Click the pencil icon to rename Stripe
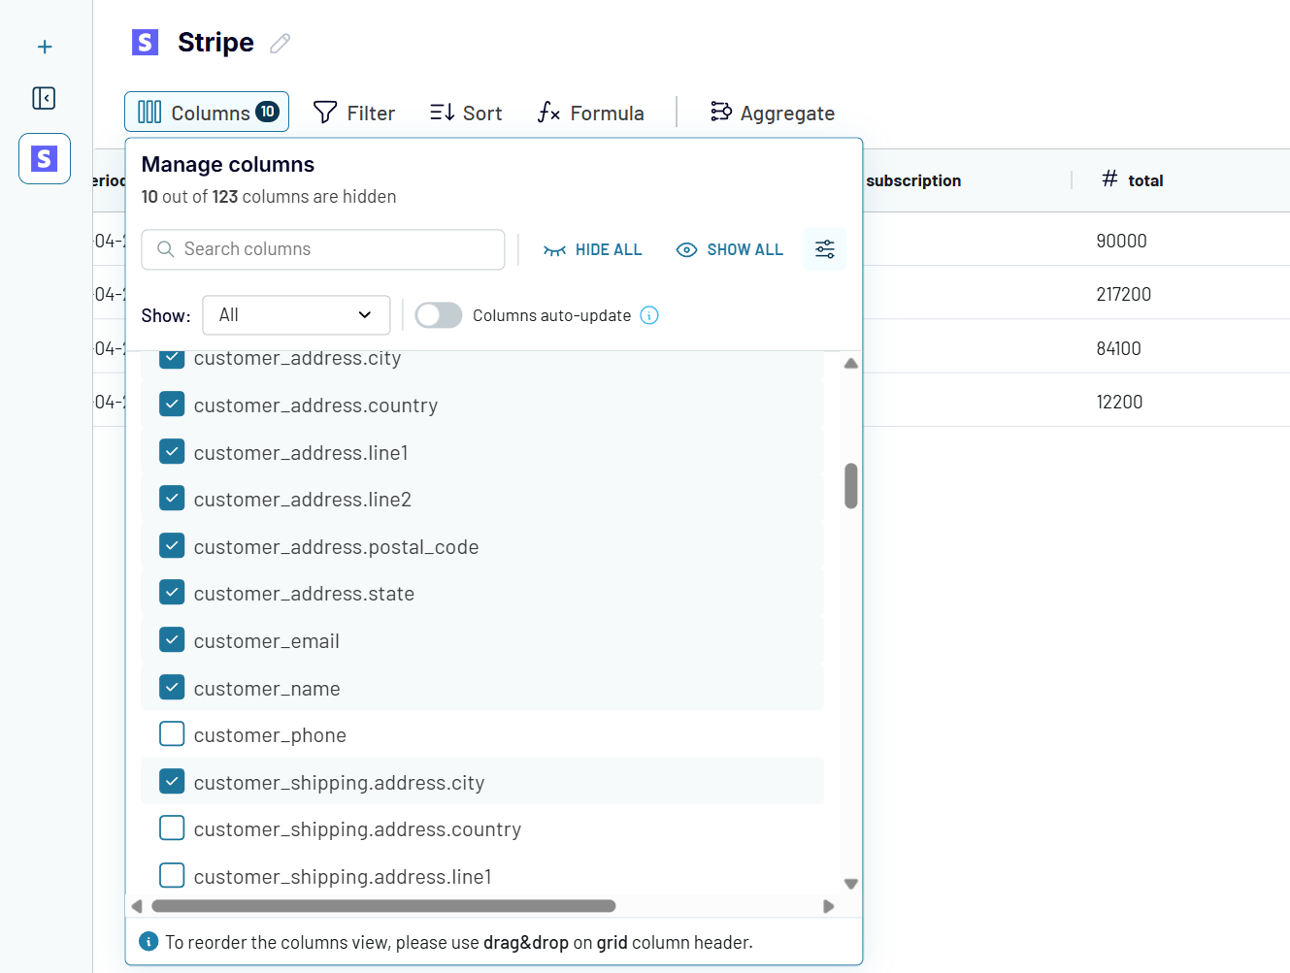Image resolution: width=1290 pixels, height=973 pixels. pos(281,44)
